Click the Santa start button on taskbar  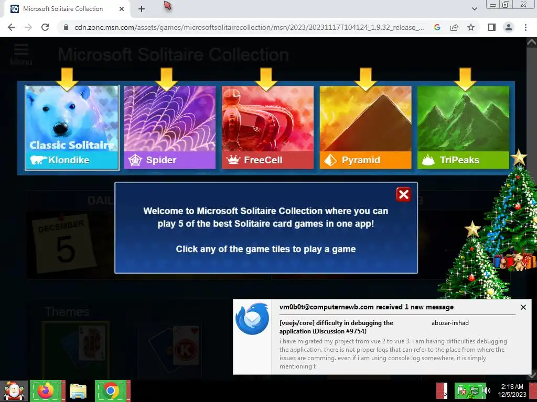click(x=14, y=390)
